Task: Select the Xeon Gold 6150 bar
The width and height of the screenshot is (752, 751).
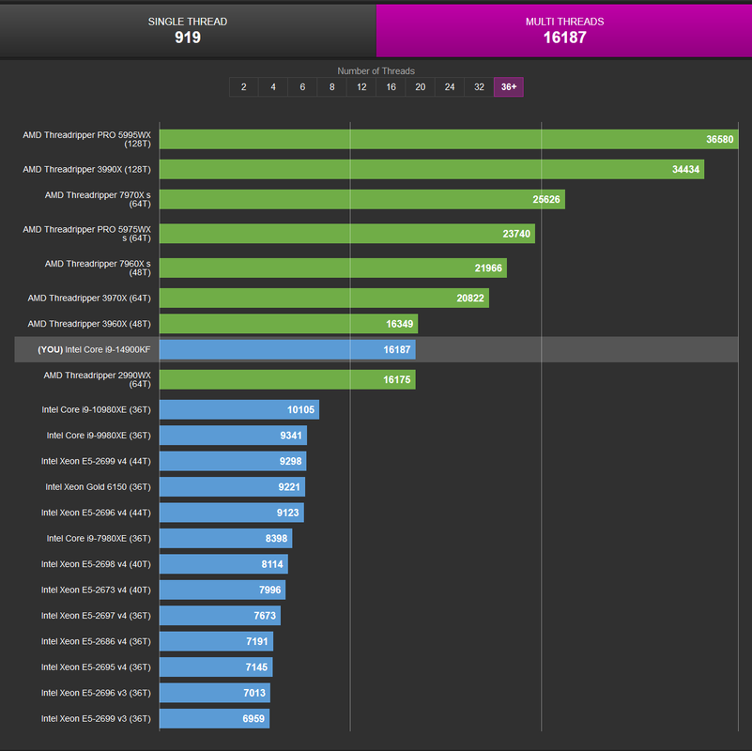Action: (232, 487)
